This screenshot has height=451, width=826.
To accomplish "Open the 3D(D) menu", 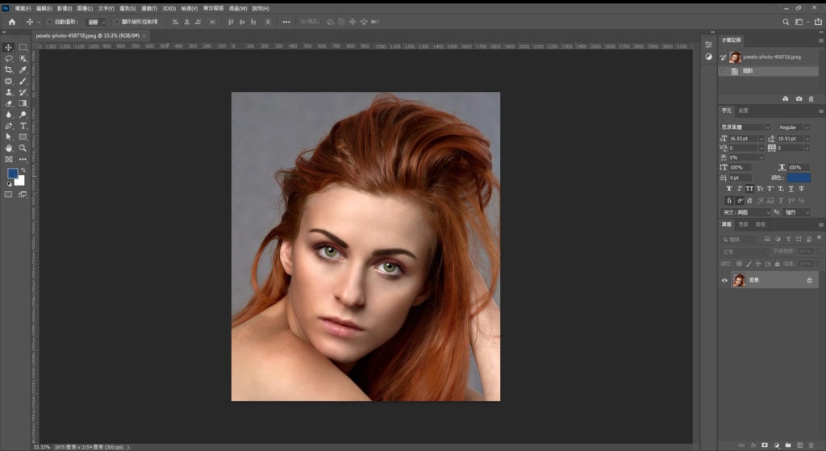I will [169, 8].
